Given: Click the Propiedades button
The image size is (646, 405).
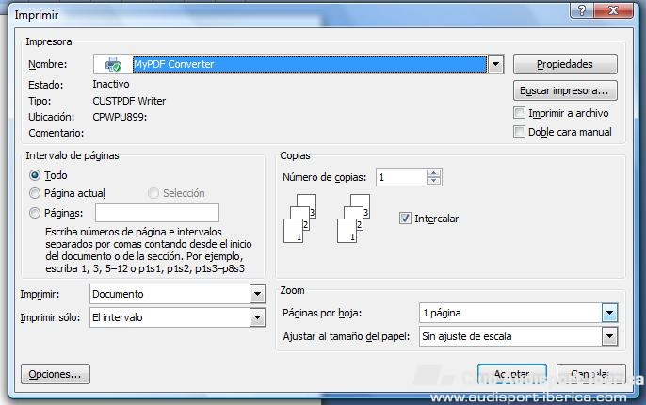Looking at the screenshot, I should tap(565, 64).
